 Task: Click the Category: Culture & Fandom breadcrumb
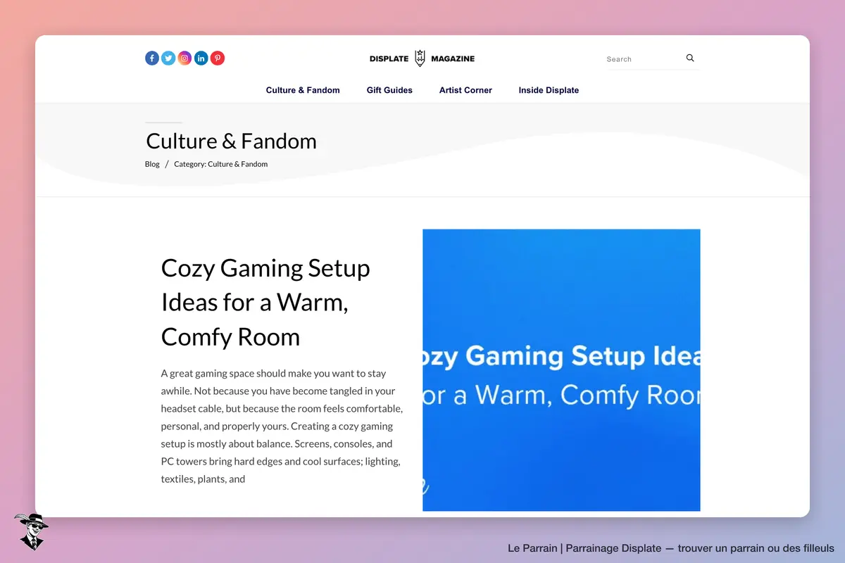click(221, 164)
